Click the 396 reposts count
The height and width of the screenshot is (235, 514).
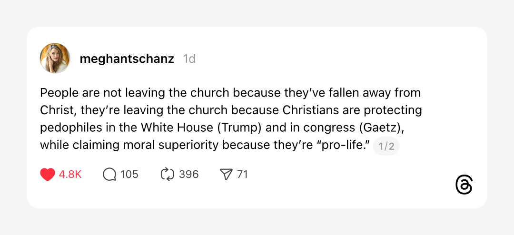(x=189, y=175)
